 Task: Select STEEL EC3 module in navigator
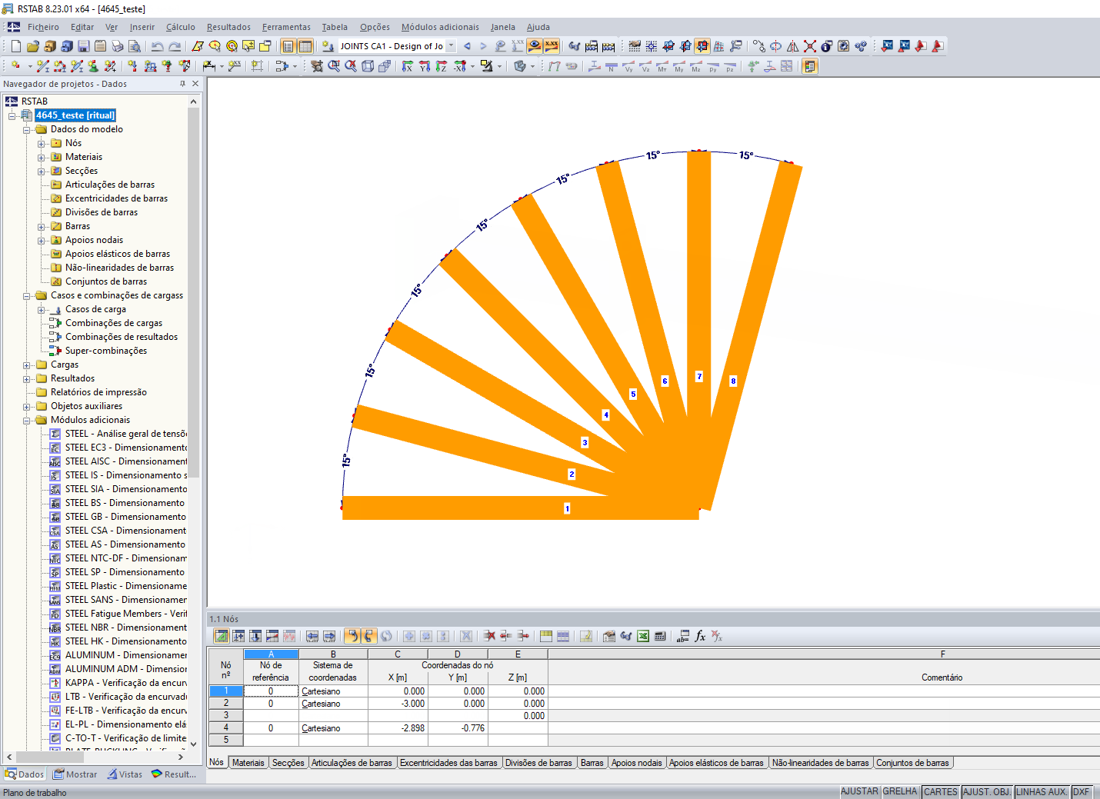(x=118, y=448)
